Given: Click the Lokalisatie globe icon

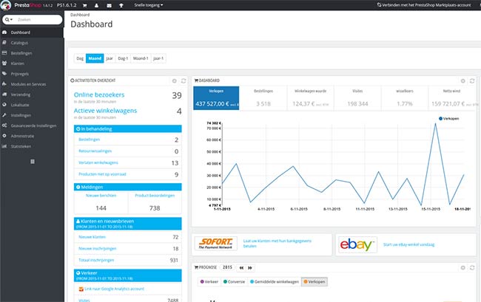Looking at the screenshot, I should tap(4, 105).
